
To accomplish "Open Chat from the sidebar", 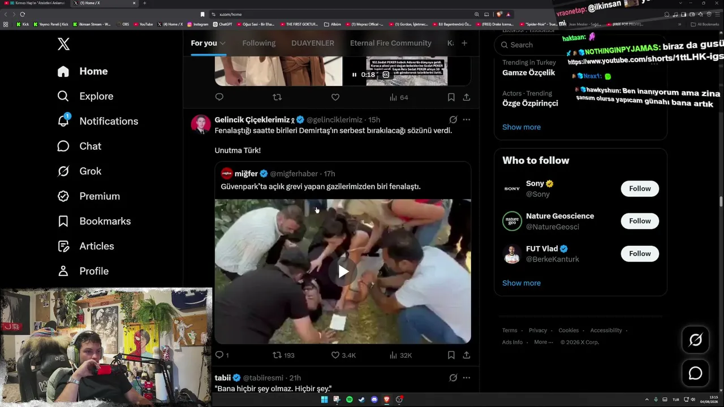I will [79, 146].
